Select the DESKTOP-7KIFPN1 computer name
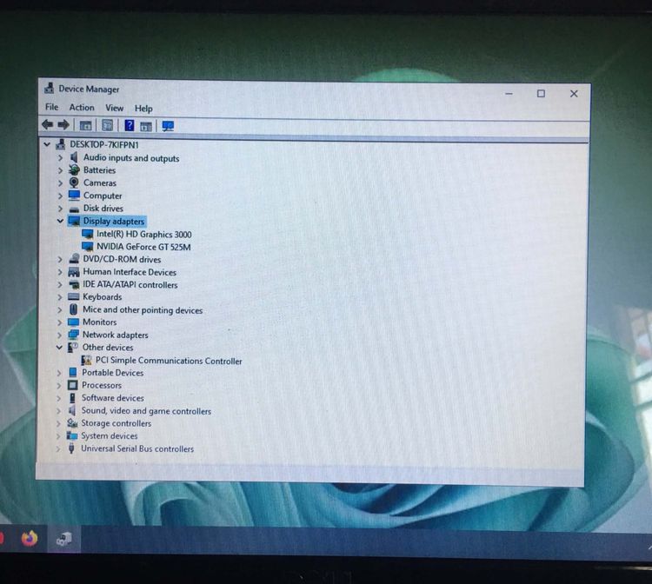The image size is (652, 584). point(104,144)
